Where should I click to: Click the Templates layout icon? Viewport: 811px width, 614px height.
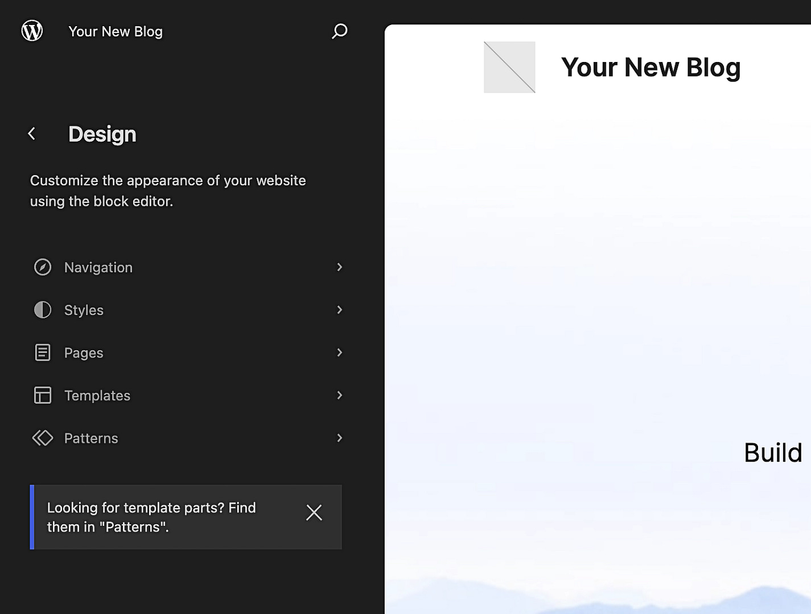point(43,395)
